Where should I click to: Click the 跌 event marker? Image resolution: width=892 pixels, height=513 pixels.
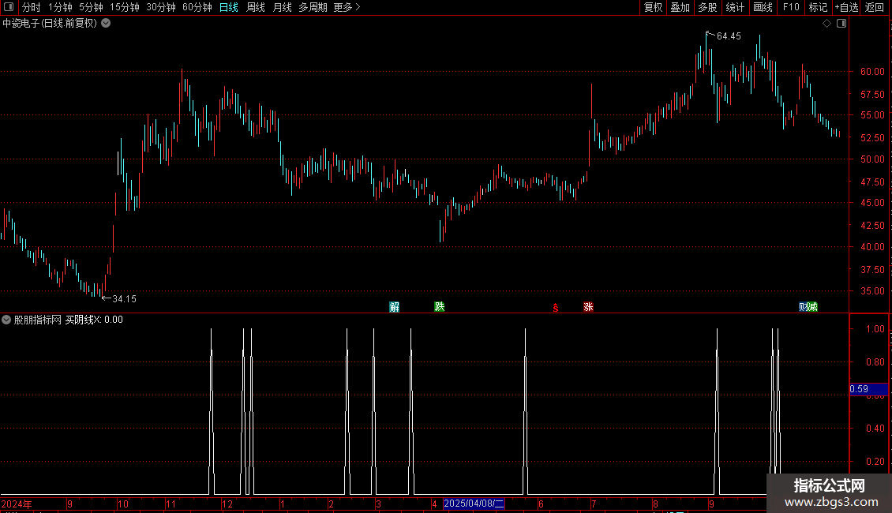(x=439, y=307)
